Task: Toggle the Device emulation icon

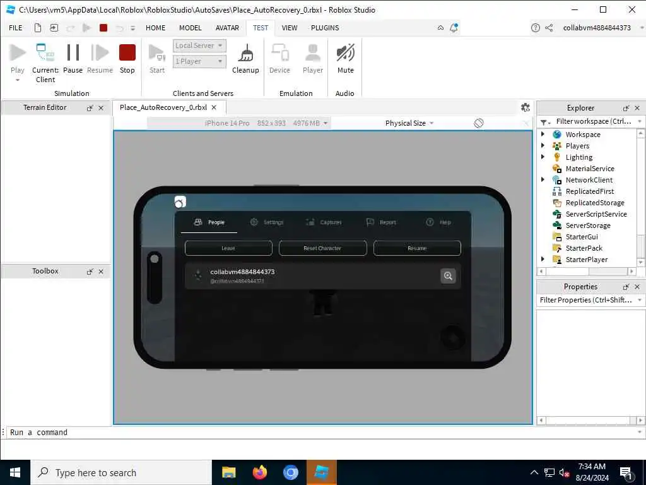Action: click(279, 53)
